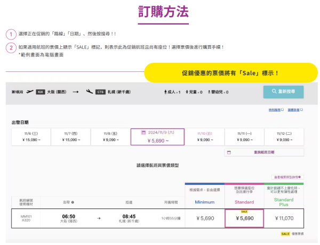Click the 第1航段 segment label

coord(18,92)
